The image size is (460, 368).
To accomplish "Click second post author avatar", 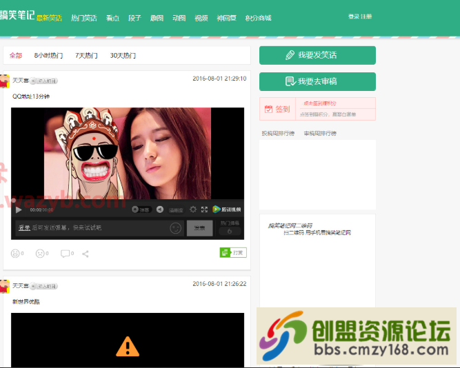I will point(4,286).
